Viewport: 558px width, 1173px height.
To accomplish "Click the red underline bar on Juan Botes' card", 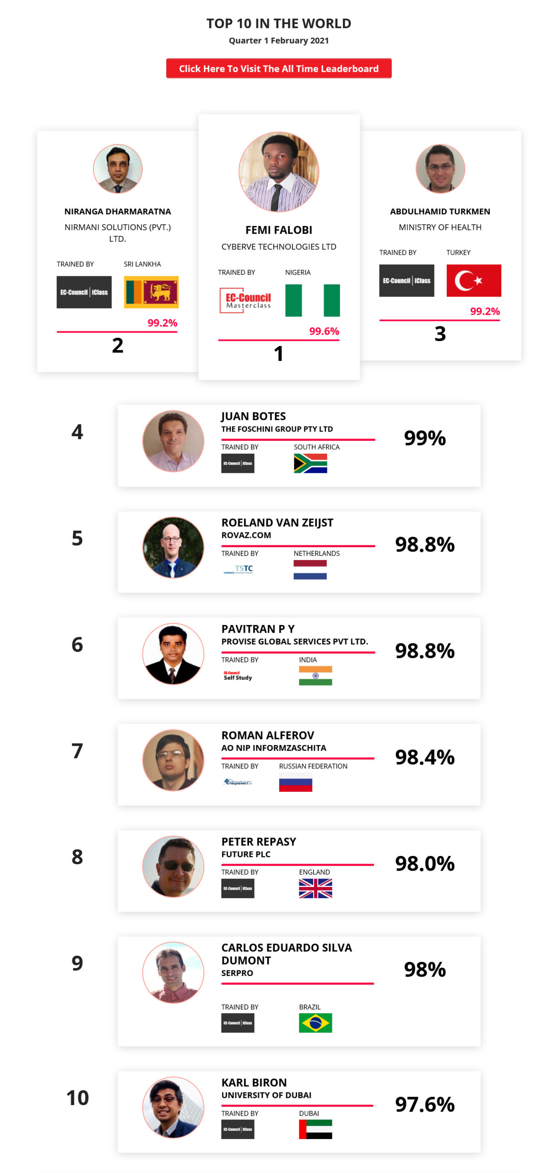I will point(298,440).
